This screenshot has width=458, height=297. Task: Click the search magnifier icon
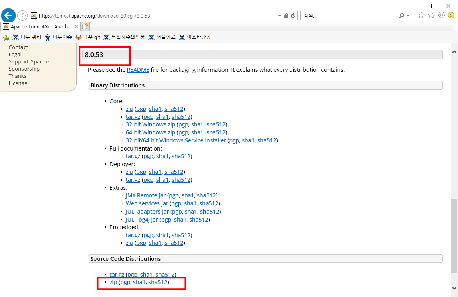pyautogui.click(x=402, y=16)
